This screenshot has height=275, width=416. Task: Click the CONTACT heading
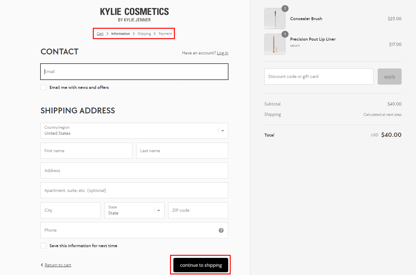coord(59,52)
